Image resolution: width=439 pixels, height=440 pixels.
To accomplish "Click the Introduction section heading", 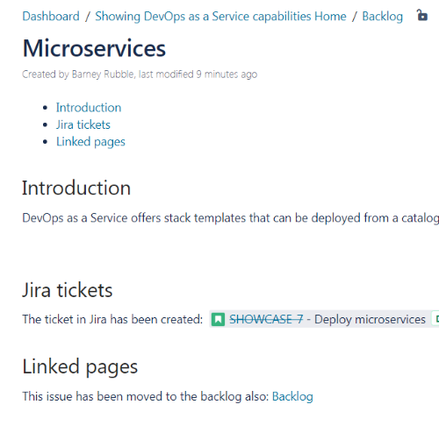I will [x=76, y=188].
